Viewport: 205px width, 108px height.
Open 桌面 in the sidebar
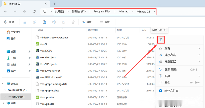click(11, 51)
